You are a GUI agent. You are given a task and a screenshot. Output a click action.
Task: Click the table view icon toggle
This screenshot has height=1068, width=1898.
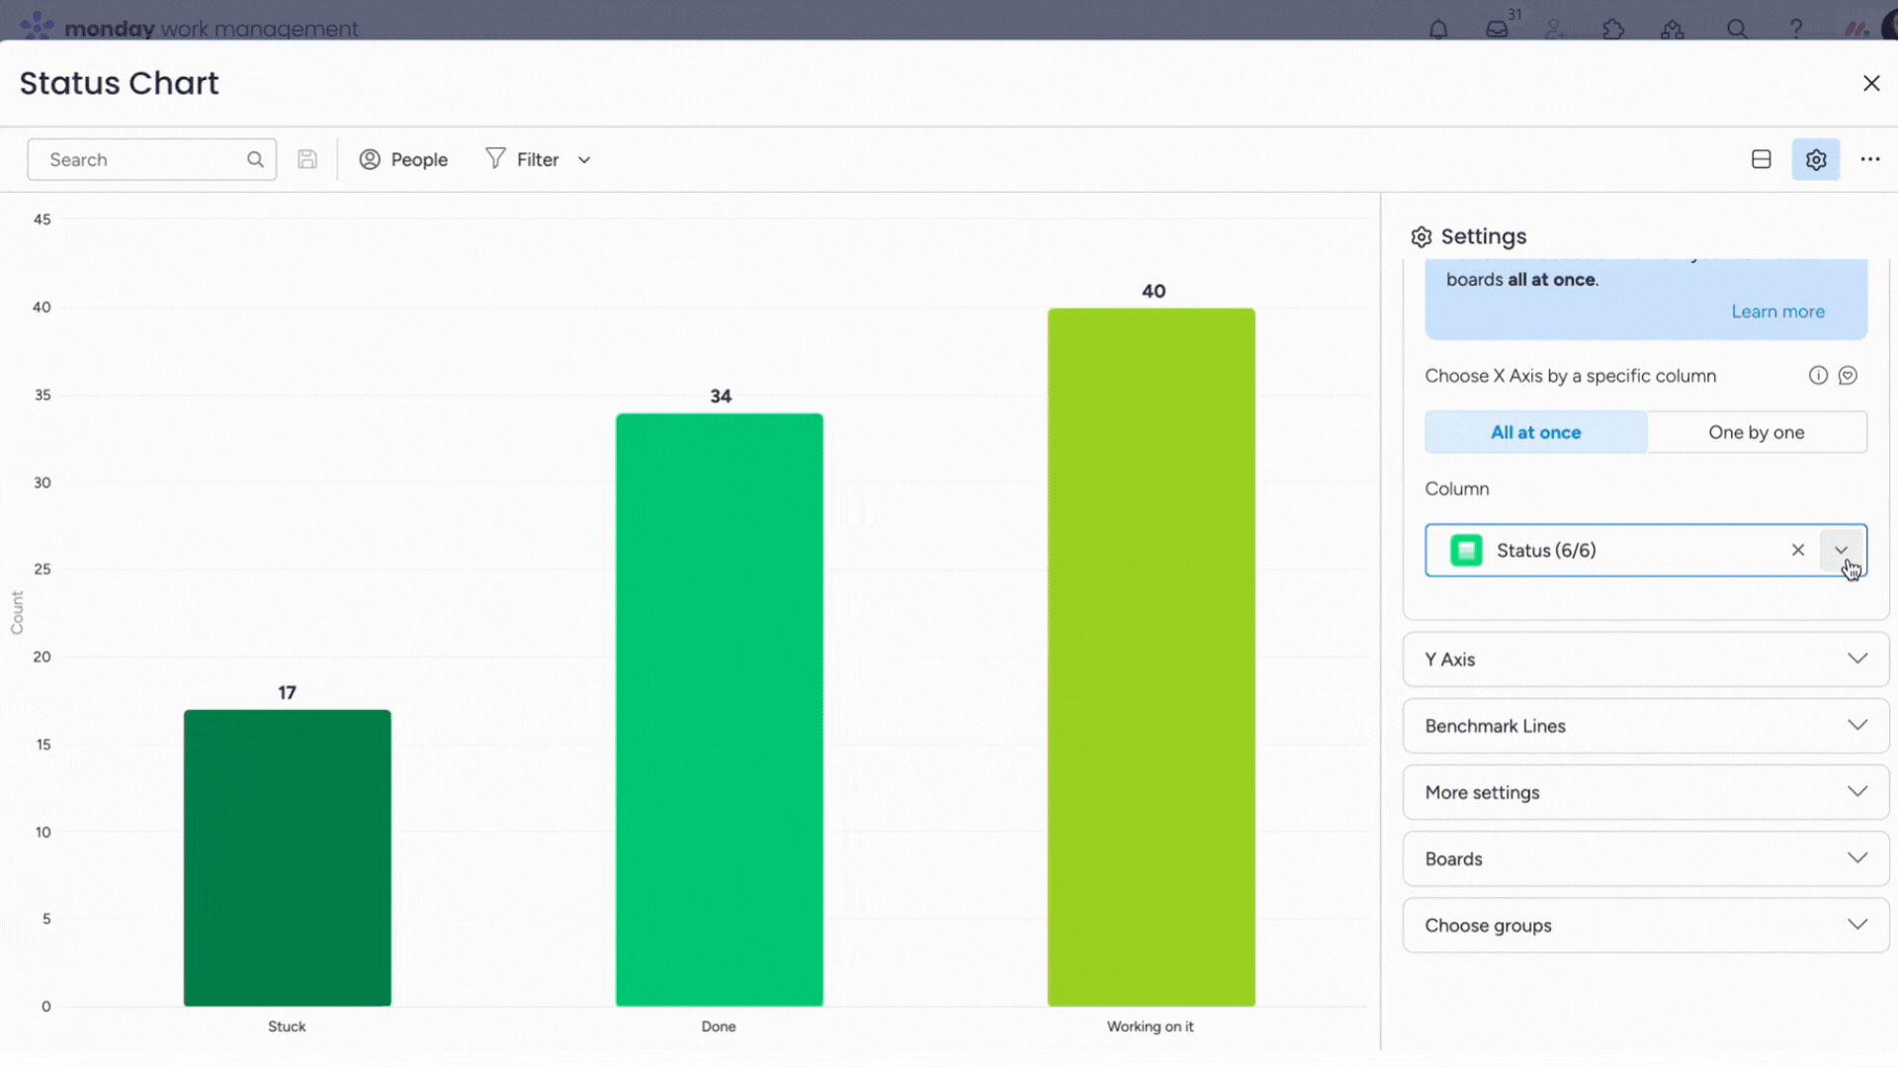click(1762, 159)
